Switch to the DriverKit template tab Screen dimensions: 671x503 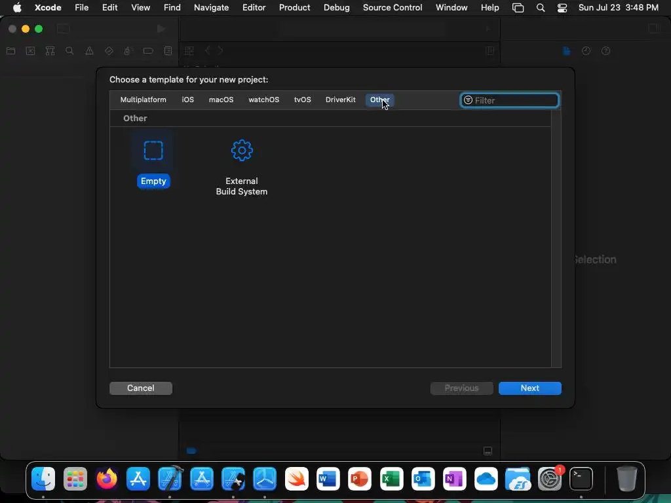click(340, 100)
